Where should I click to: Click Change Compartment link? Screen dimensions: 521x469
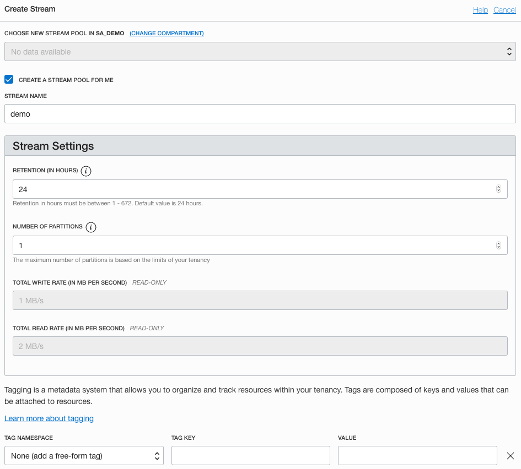pyautogui.click(x=166, y=34)
